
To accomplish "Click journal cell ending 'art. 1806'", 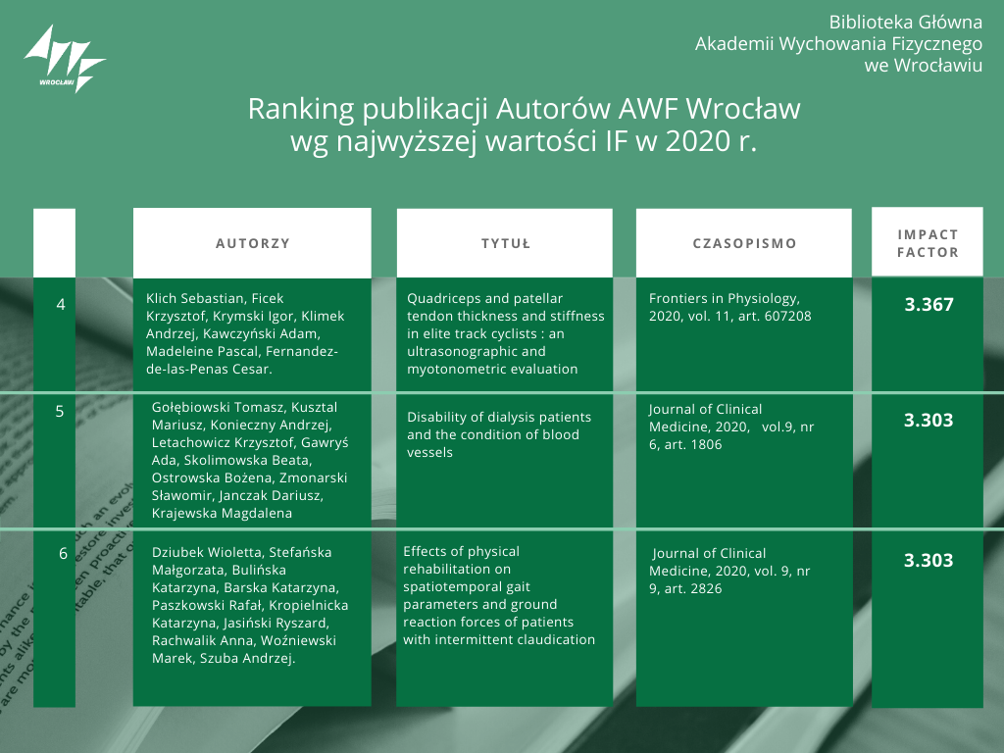I will [744, 461].
